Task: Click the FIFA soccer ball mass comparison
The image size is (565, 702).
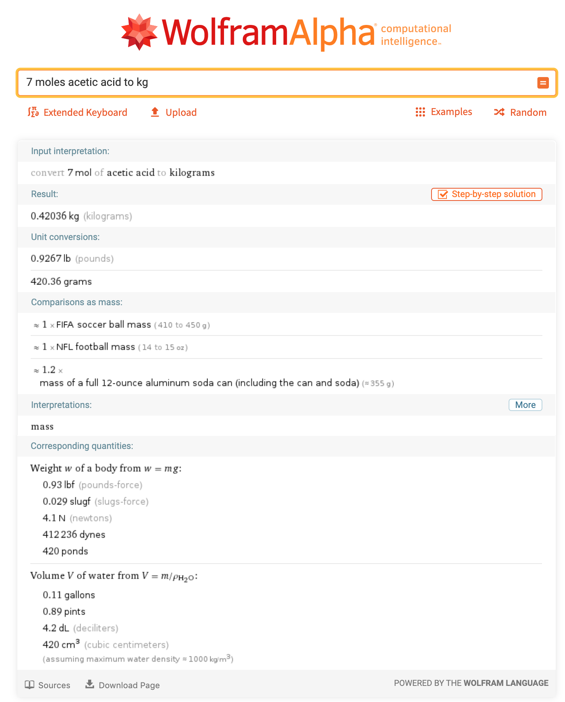Action: [x=121, y=324]
